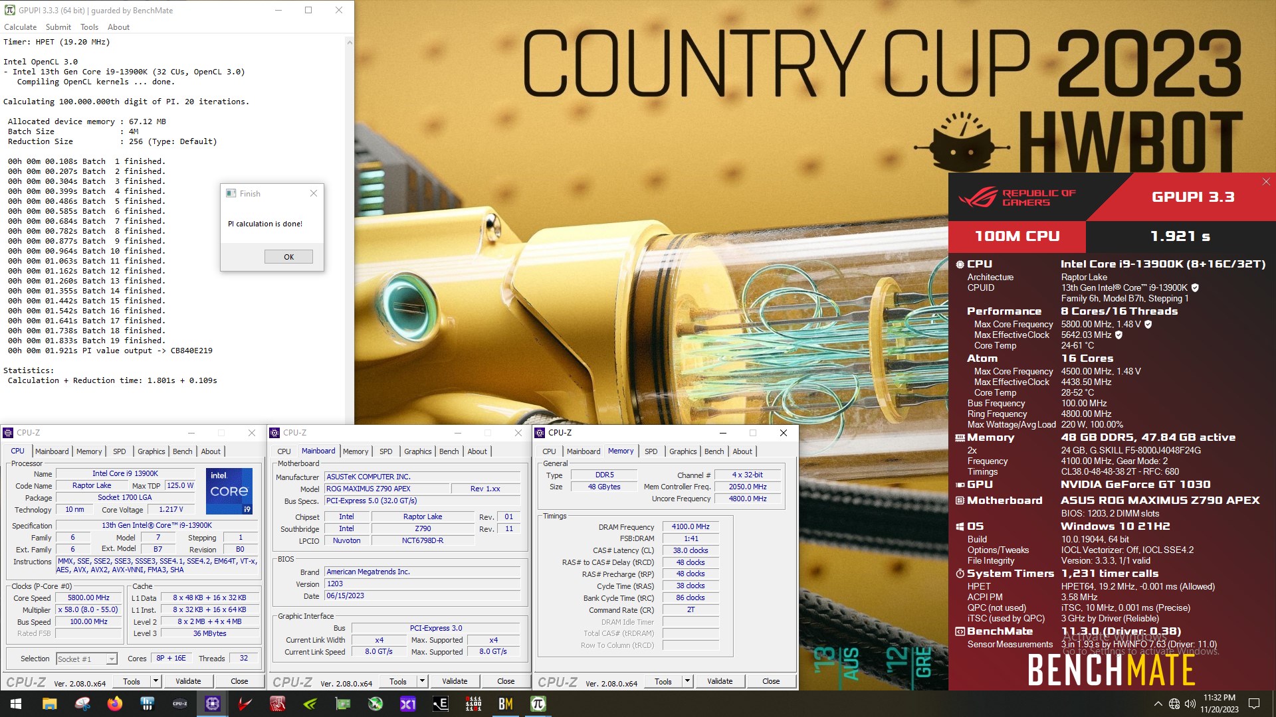
Task: Click the Intel Core i9 logo badge
Action: pos(229,491)
